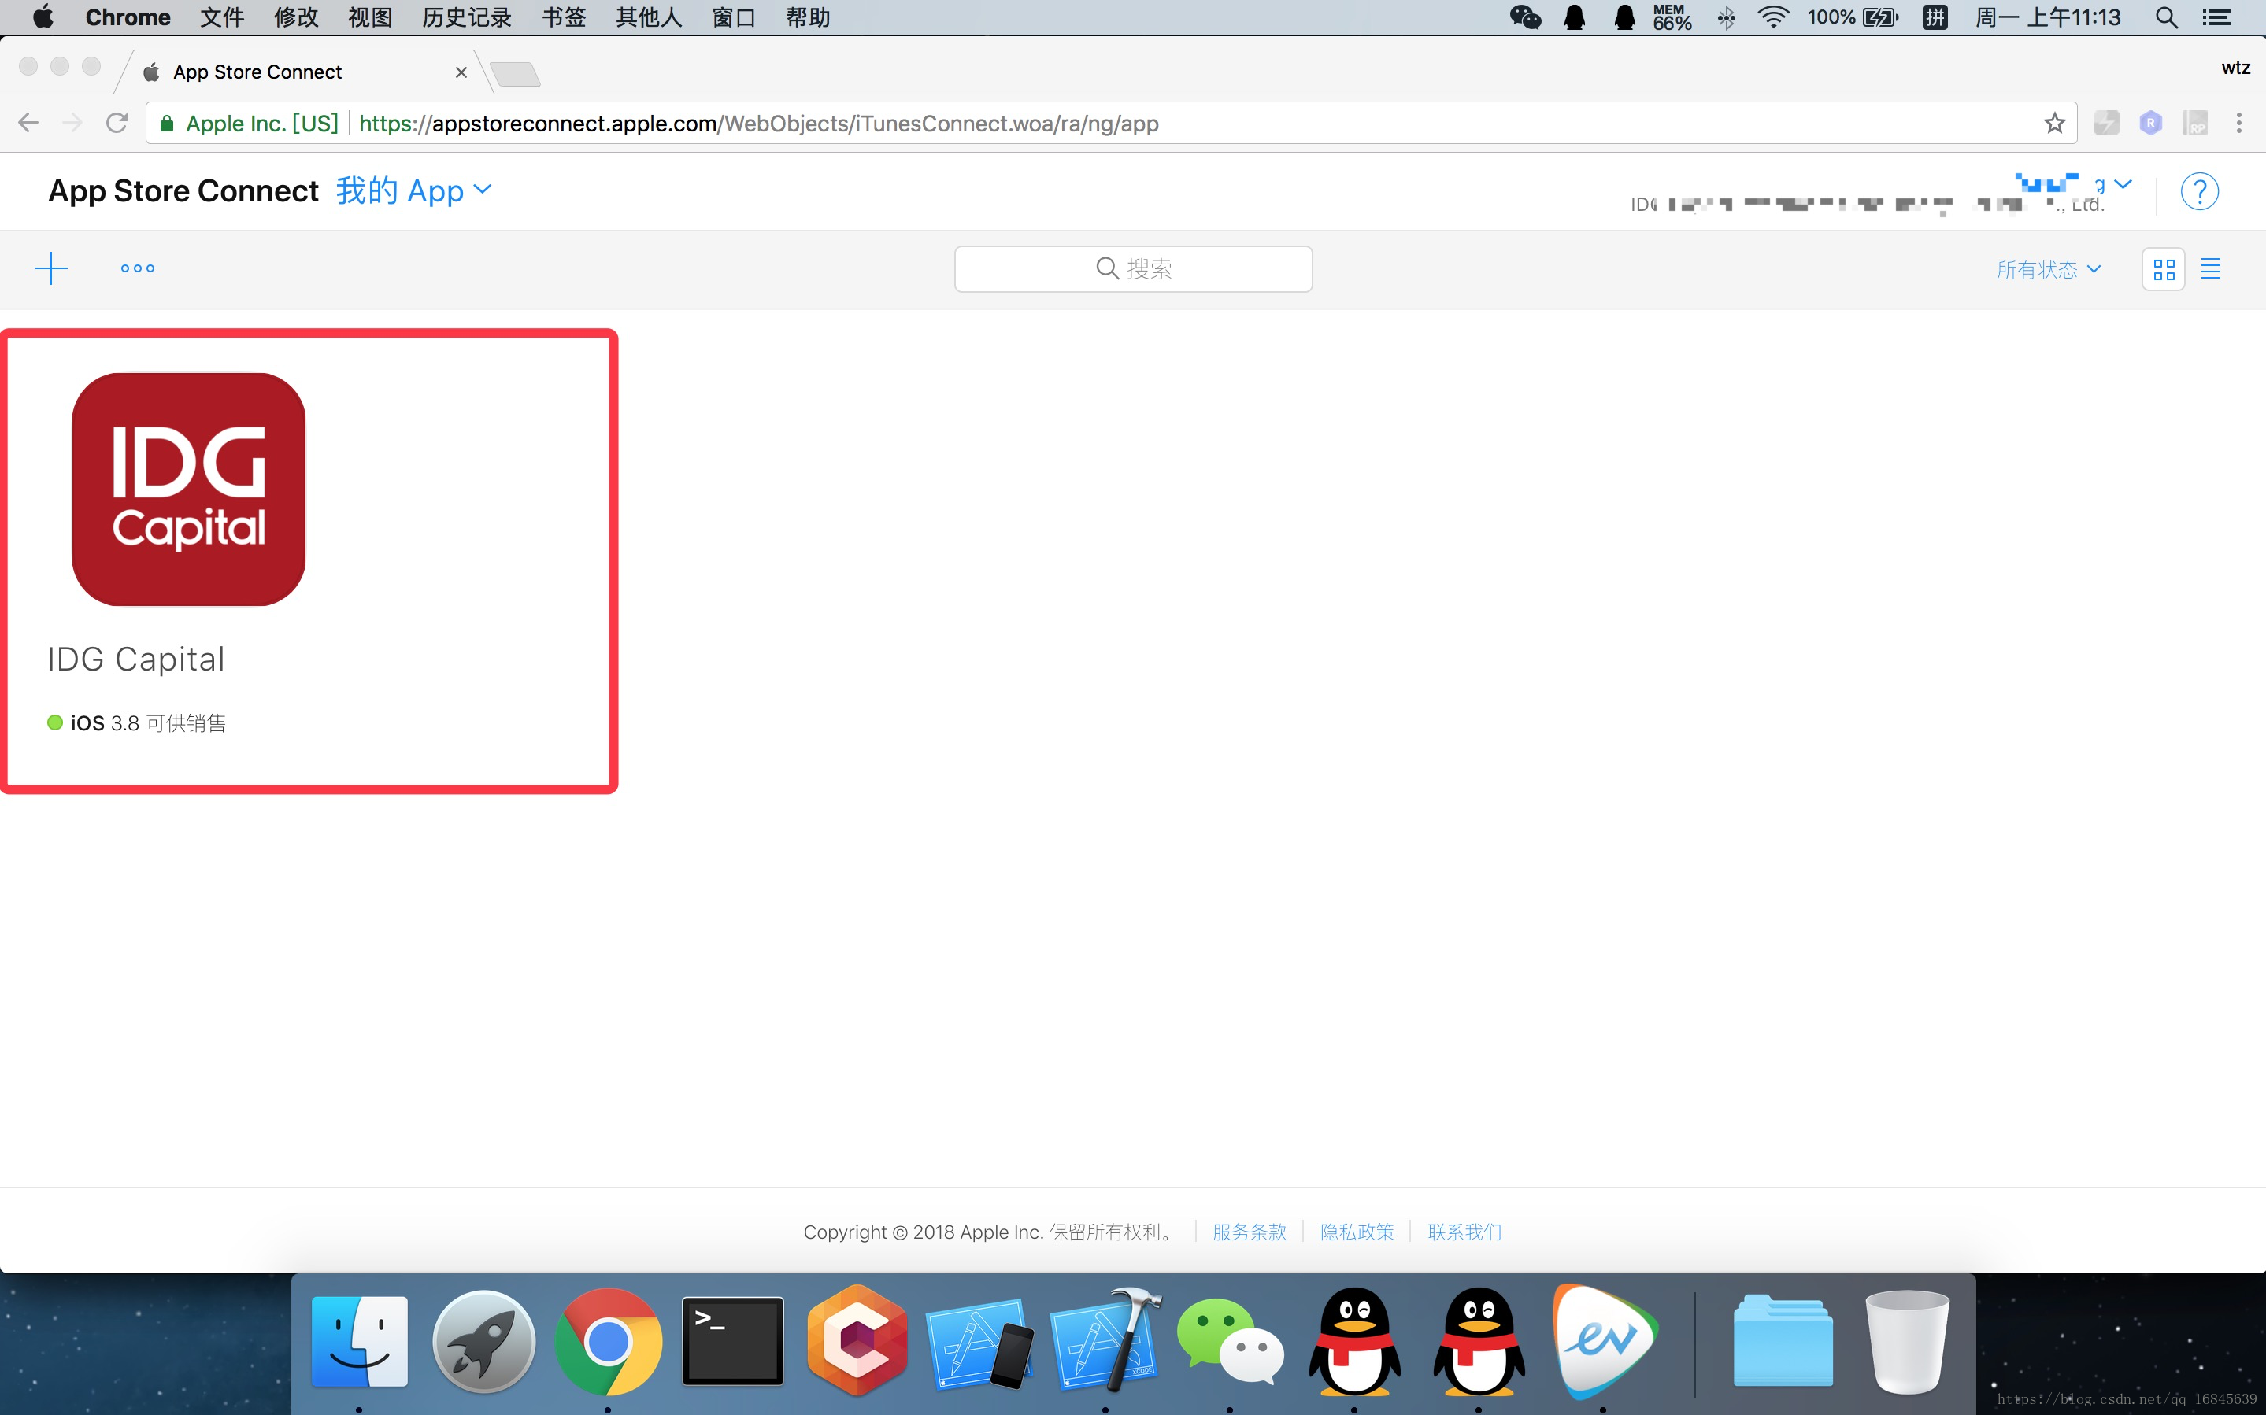The image size is (2266, 1415).
Task: Click the menu bar clock 周一 上午11:13
Action: tap(2047, 17)
